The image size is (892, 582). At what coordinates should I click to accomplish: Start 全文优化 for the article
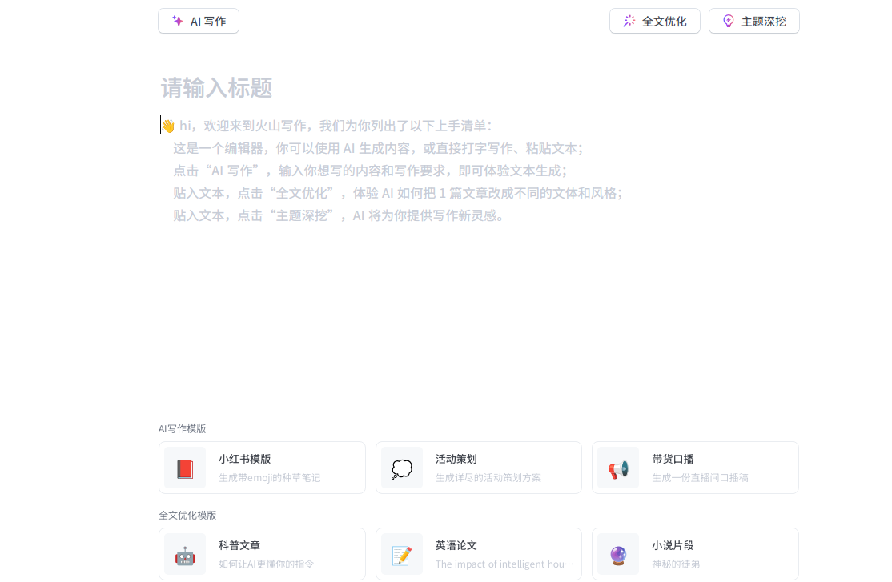(654, 21)
